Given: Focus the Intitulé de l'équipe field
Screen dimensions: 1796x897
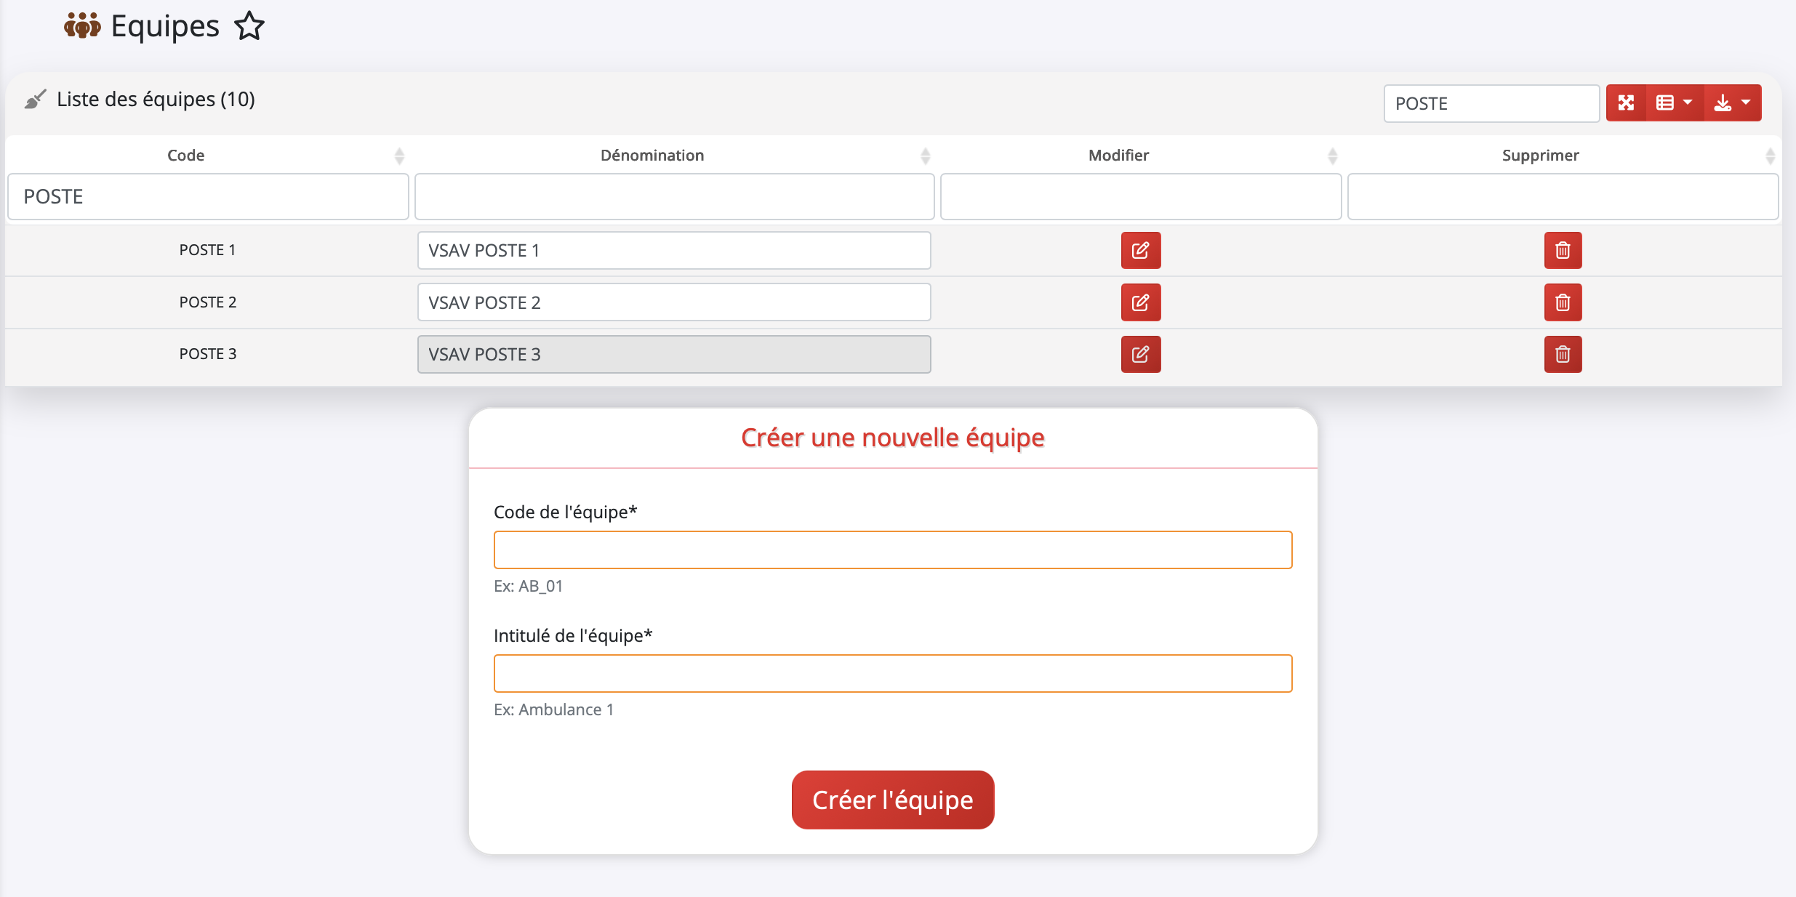Looking at the screenshot, I should (892, 673).
